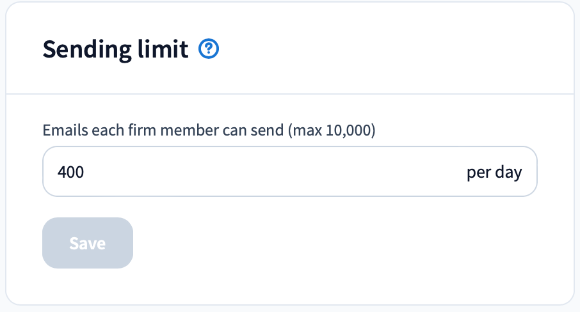
Task: Click the blue circled question mark
Action: 209,49
